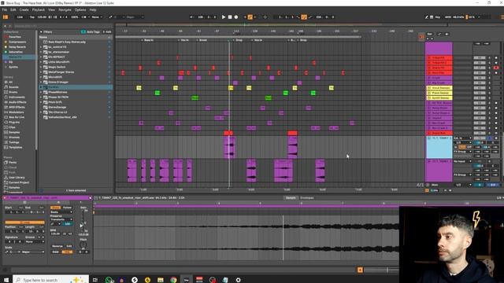Toggle the computer MIDI keyboard icon
Image resolution: width=504 pixels, height=283 pixels.
pos(432,17)
